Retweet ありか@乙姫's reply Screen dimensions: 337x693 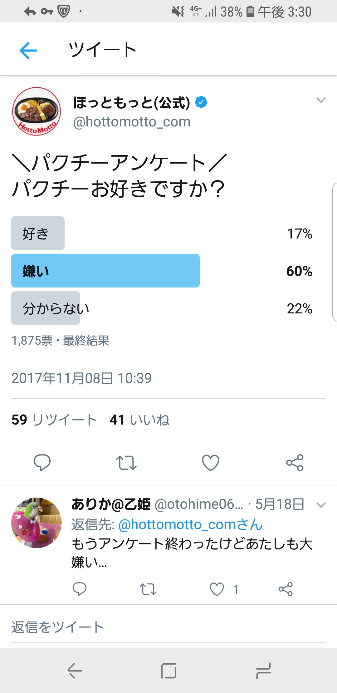148,589
